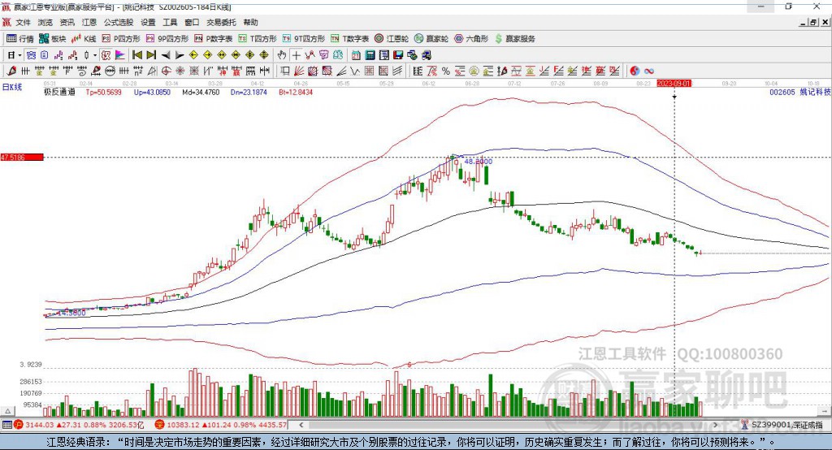Open the 文件 menu
The width and height of the screenshot is (832, 450).
point(23,22)
